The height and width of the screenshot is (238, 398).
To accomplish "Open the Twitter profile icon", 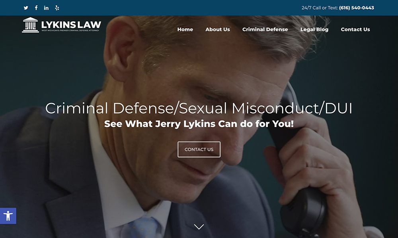I will (x=26, y=8).
